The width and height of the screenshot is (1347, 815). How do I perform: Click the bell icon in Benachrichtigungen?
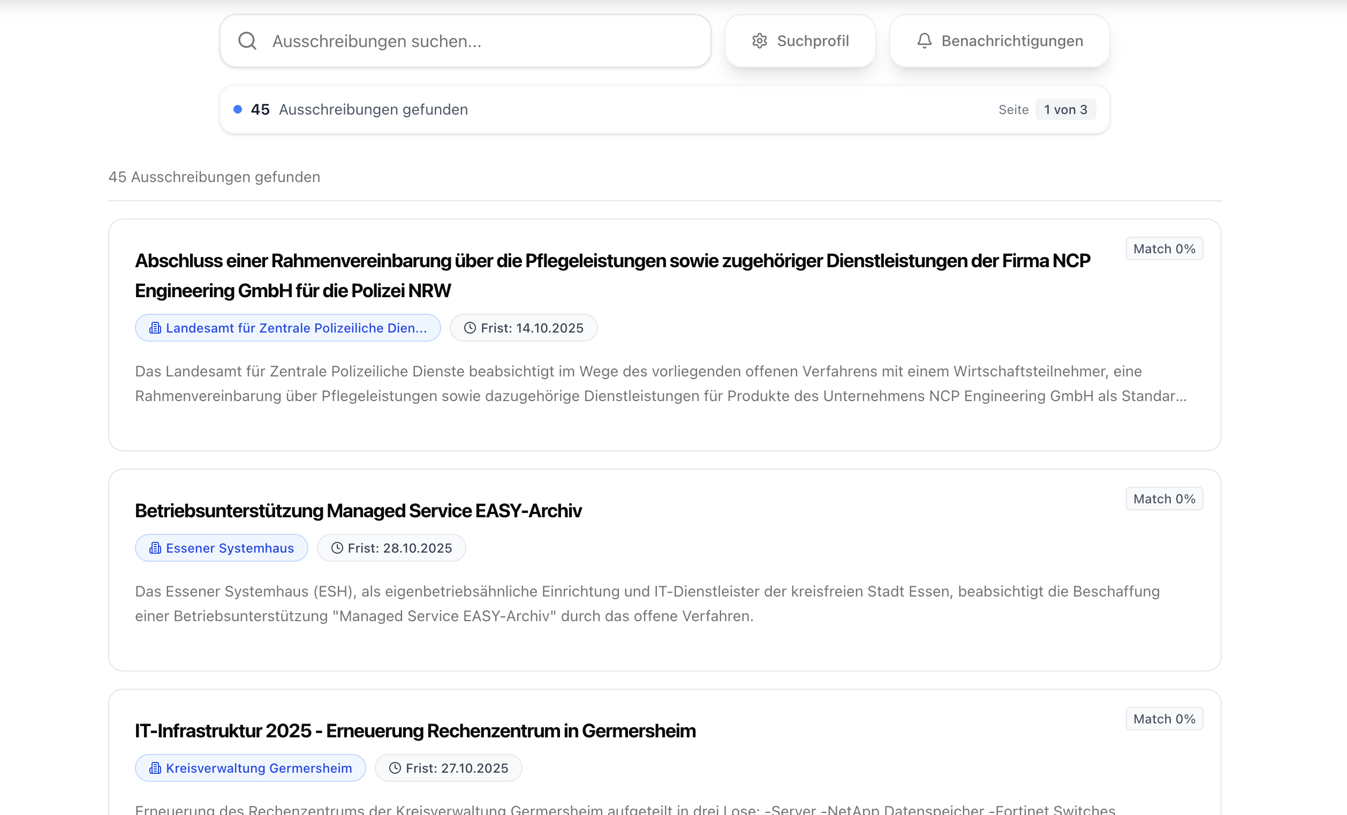[x=924, y=41]
